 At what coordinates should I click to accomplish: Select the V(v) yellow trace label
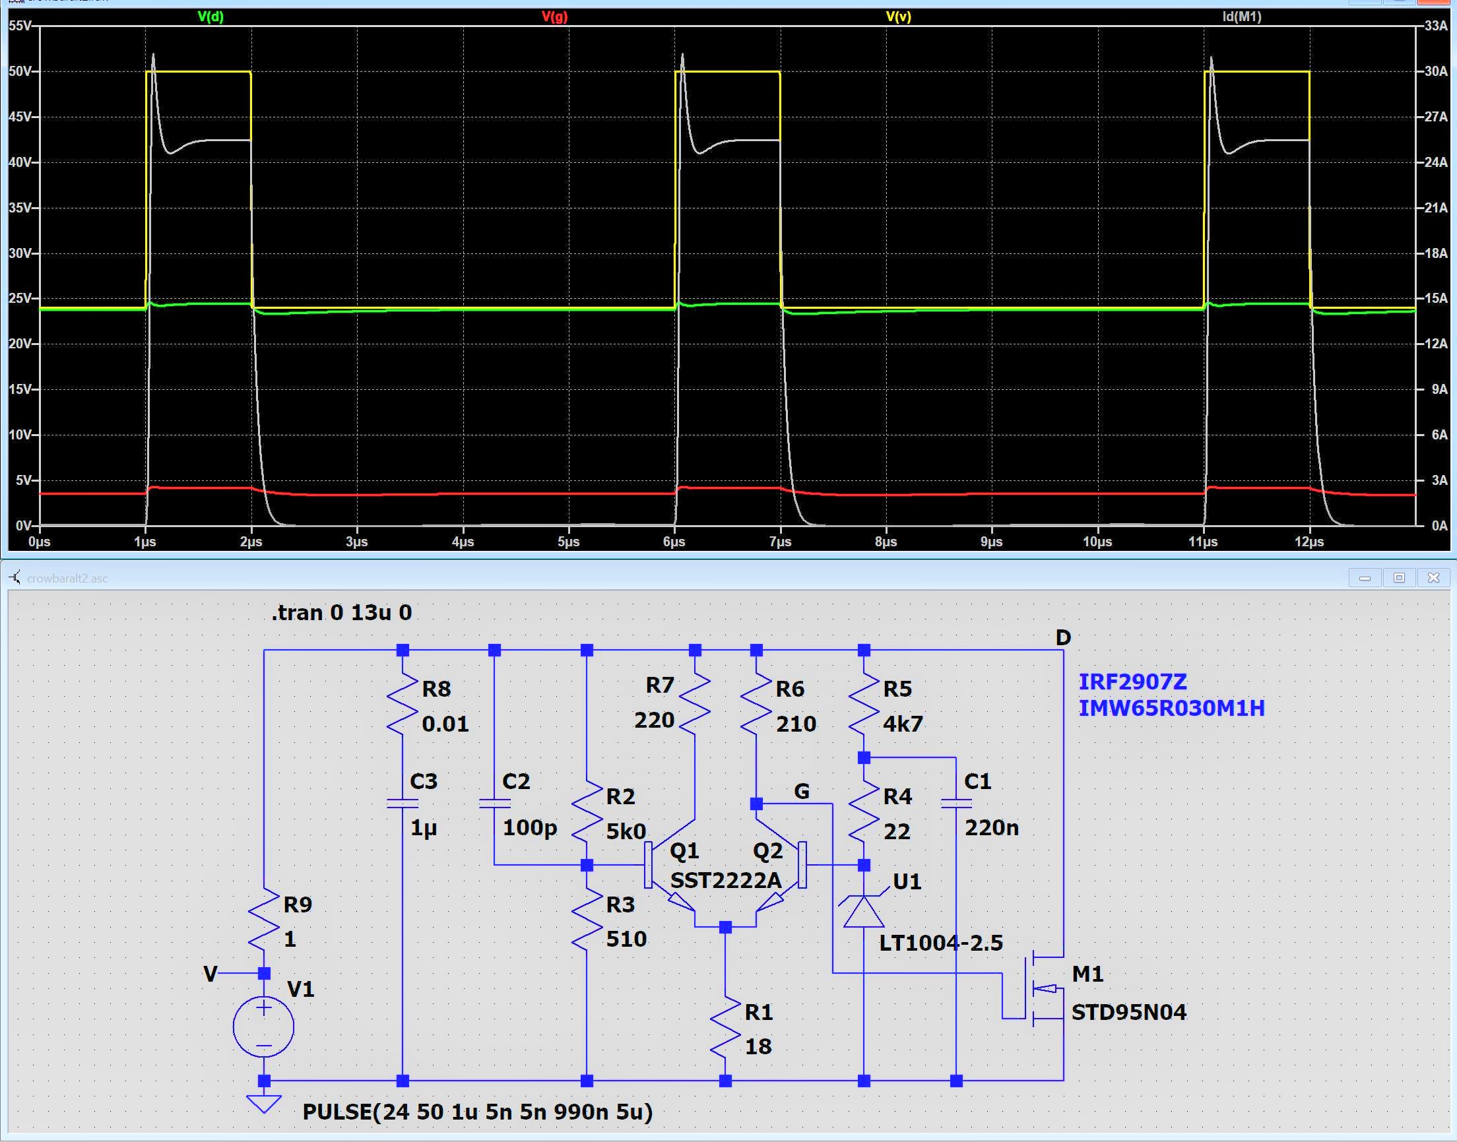click(x=898, y=16)
